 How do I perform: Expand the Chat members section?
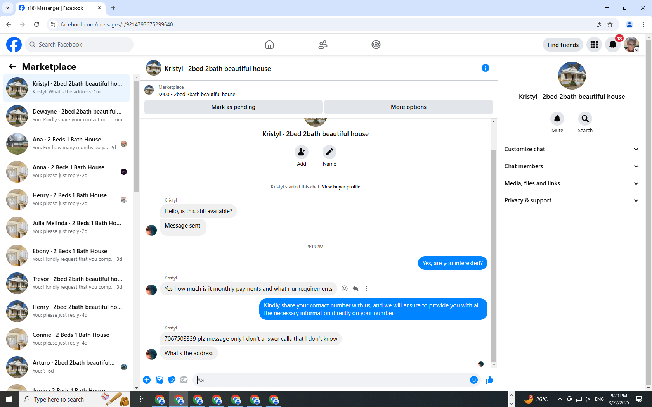click(x=571, y=166)
